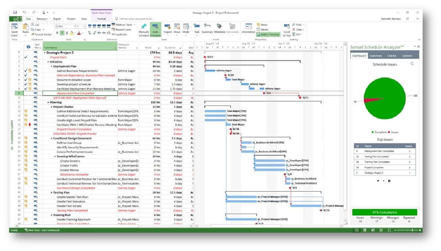Viewport: 441px width, 251px height.
Task: Switch task to Auto Schedule
Action: pyautogui.click(x=155, y=30)
